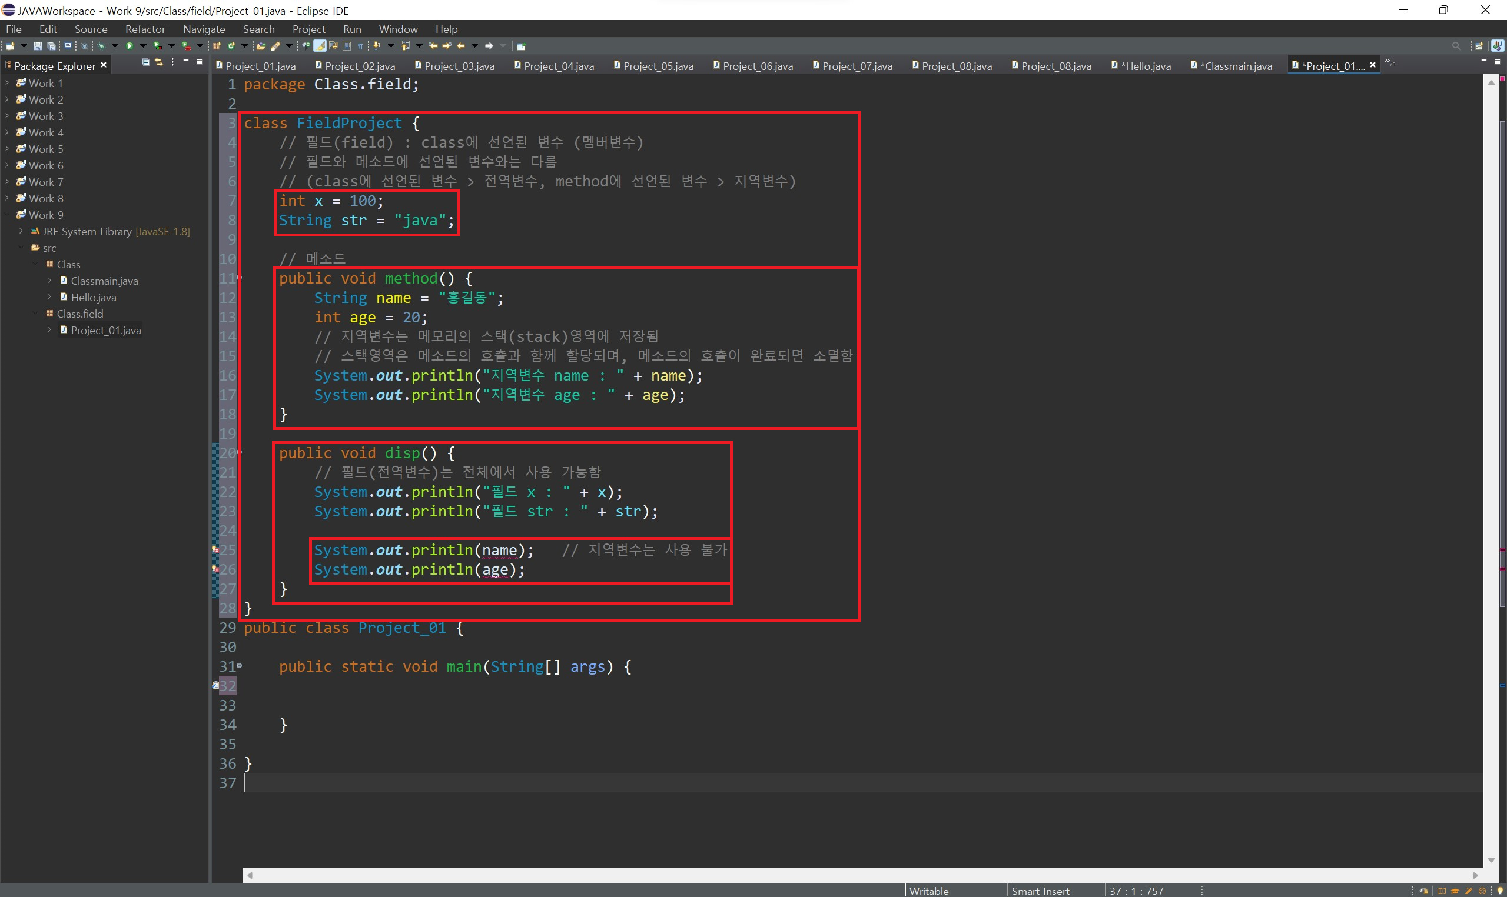
Task: Expand the Work 5 project
Action: click(6, 149)
